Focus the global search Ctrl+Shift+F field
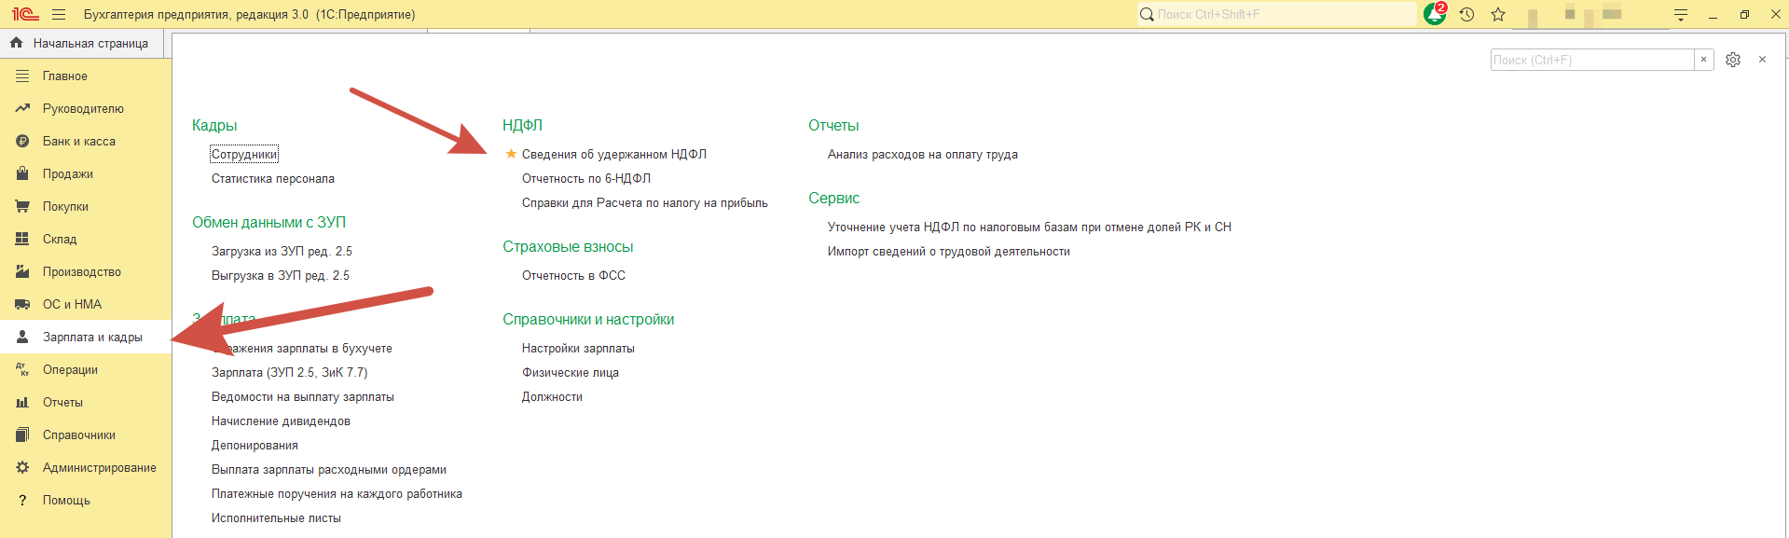The image size is (1789, 538). coord(1282,15)
